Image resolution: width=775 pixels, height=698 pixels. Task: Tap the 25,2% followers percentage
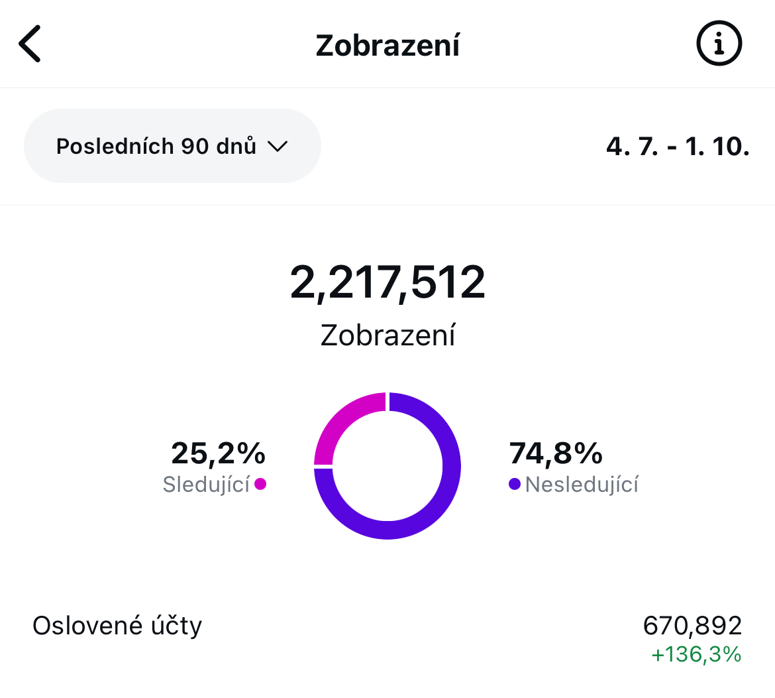pos(218,453)
